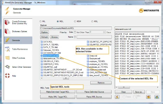
Task: Open Create Dictionary Enter License Key
Action: (18, 22)
